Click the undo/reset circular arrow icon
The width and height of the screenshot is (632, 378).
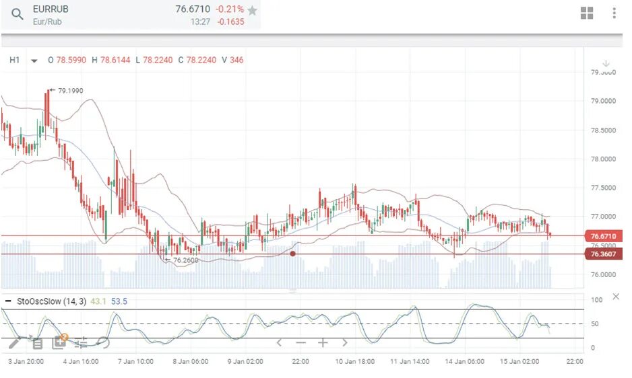(x=104, y=342)
